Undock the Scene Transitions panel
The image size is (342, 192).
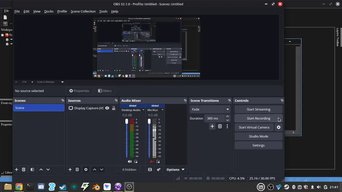[230, 100]
